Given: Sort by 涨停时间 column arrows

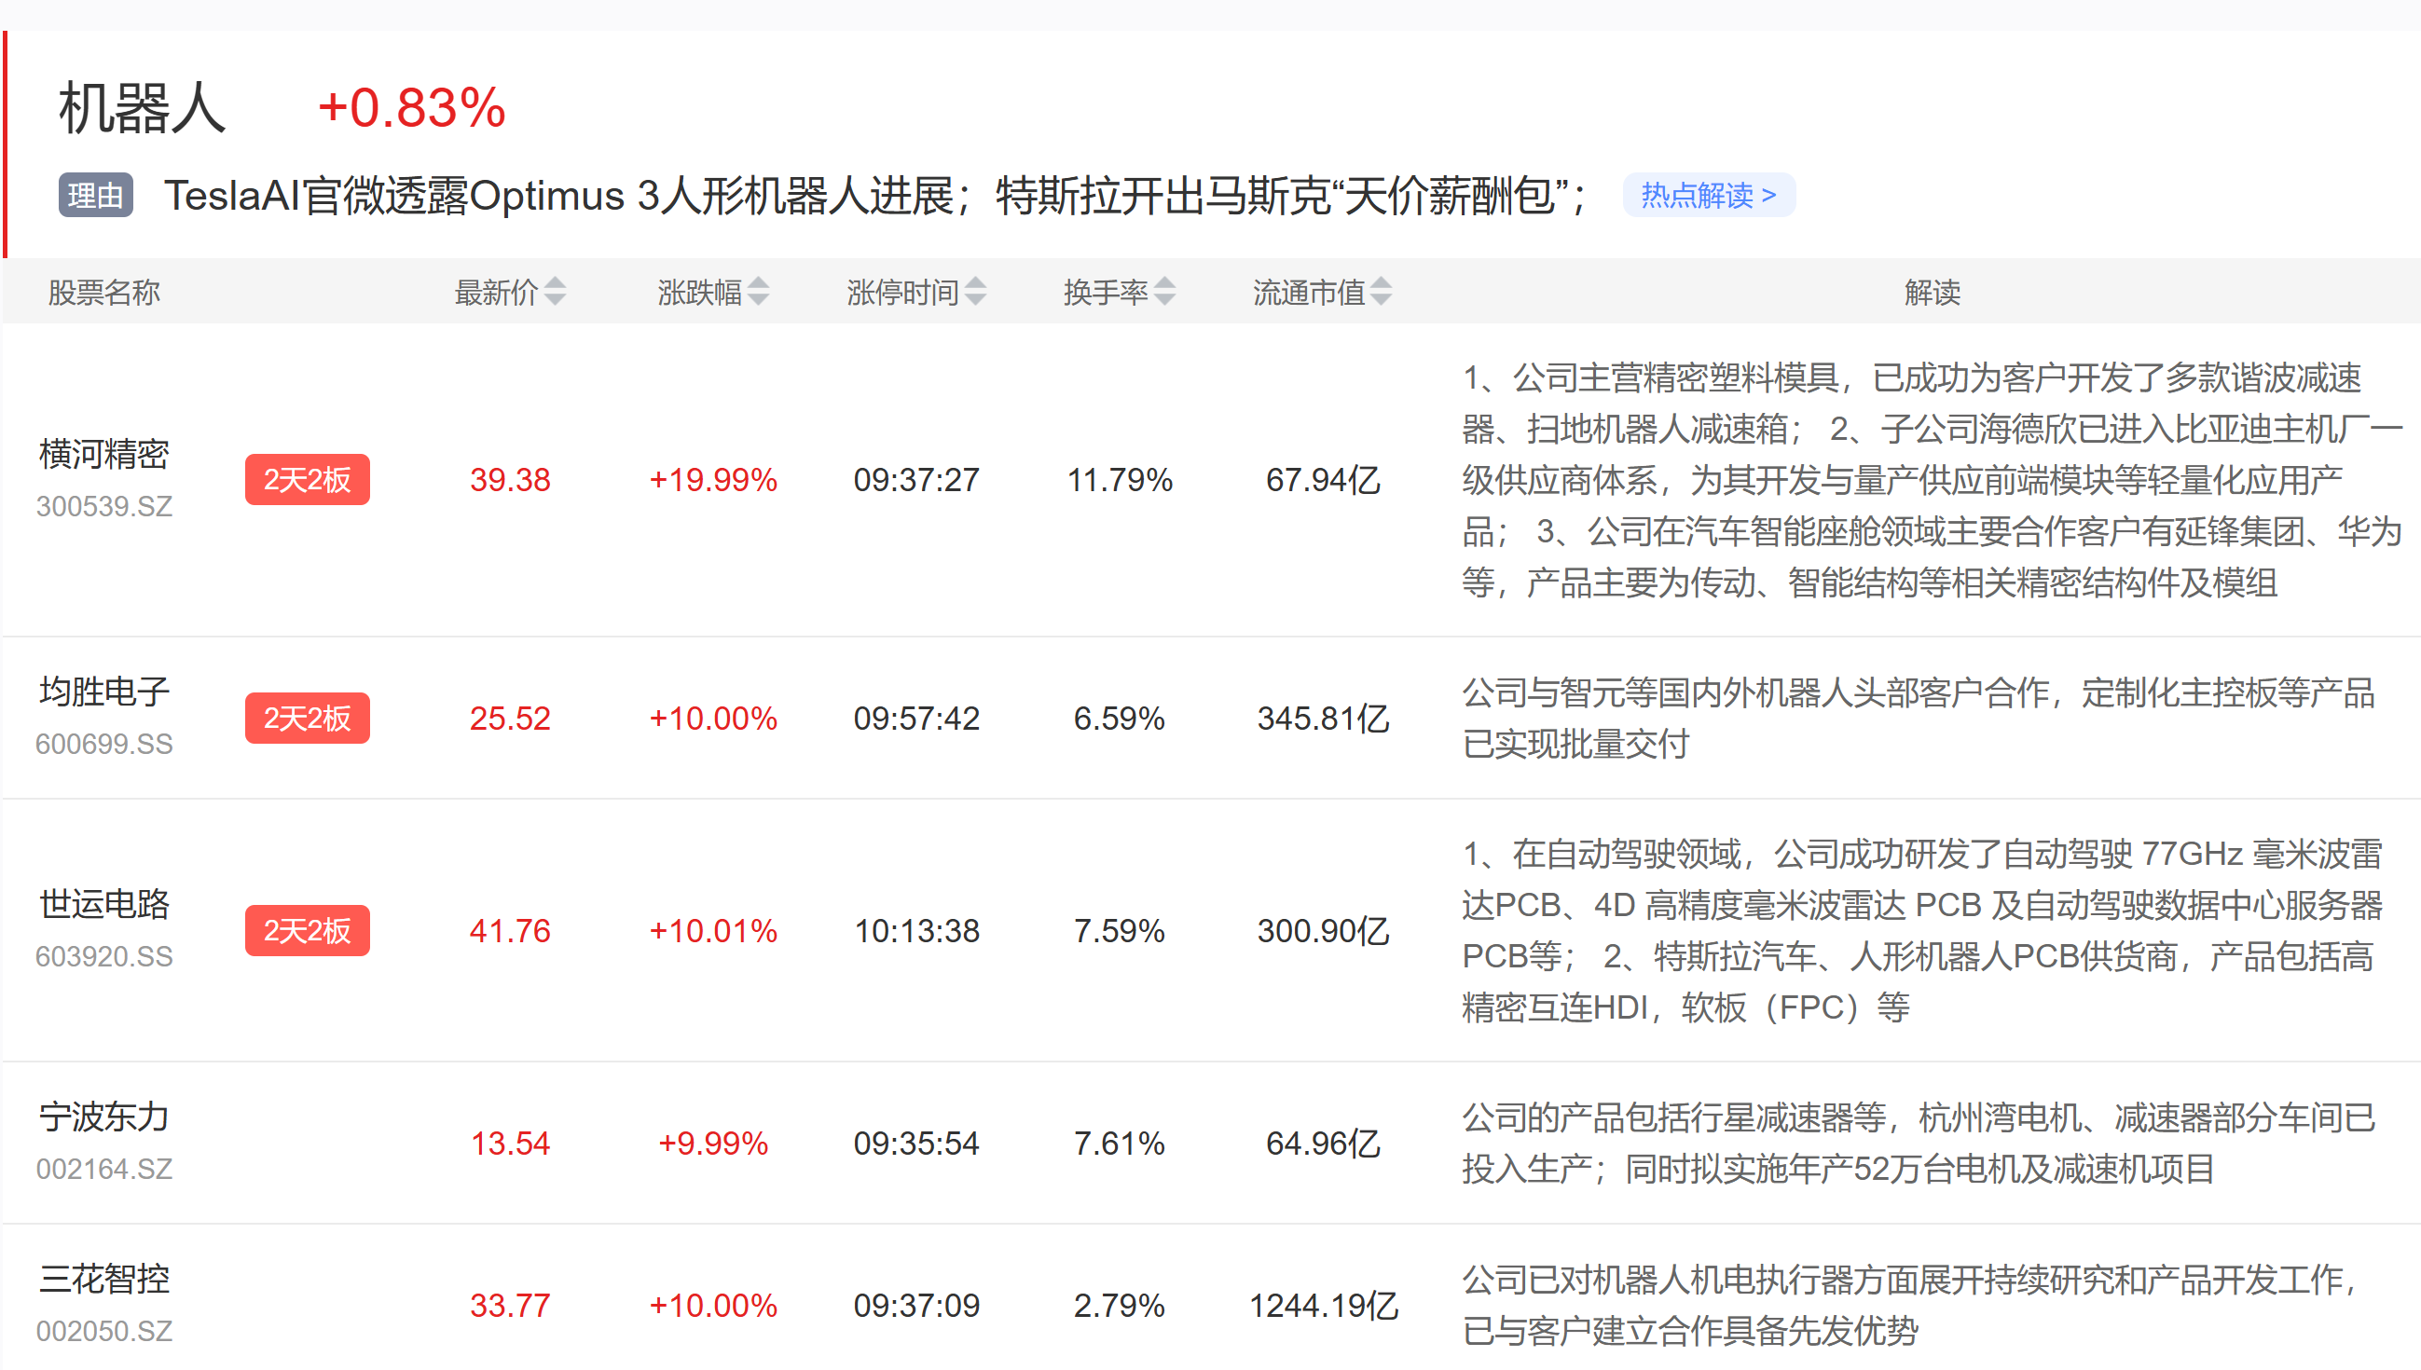Looking at the screenshot, I should pos(976,292).
